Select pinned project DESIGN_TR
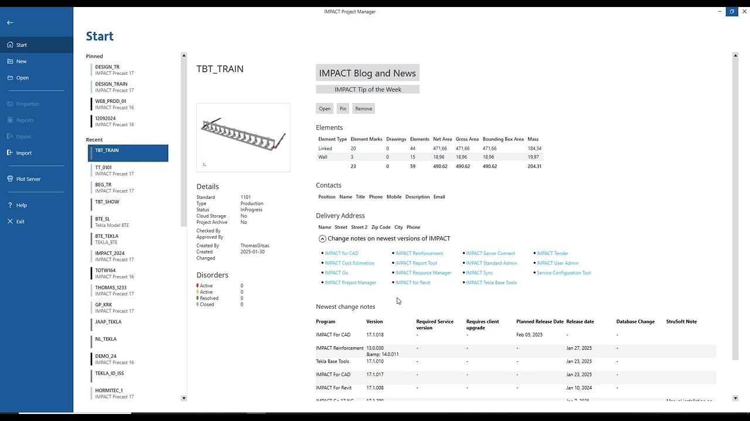 pyautogui.click(x=128, y=70)
